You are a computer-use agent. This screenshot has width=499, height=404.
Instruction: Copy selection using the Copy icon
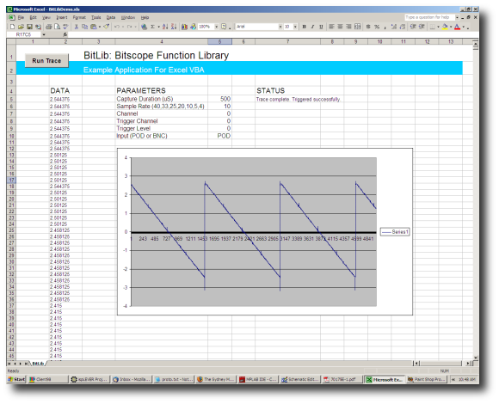(x=84, y=27)
